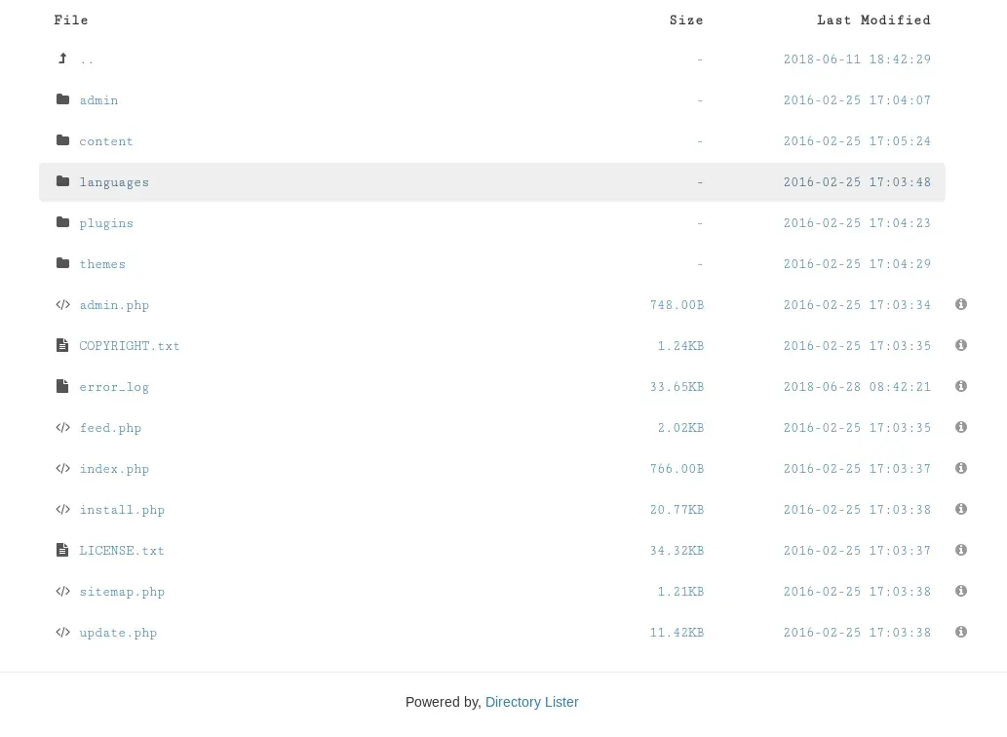
Task: Navigate into the themes folder
Action: click(102, 264)
